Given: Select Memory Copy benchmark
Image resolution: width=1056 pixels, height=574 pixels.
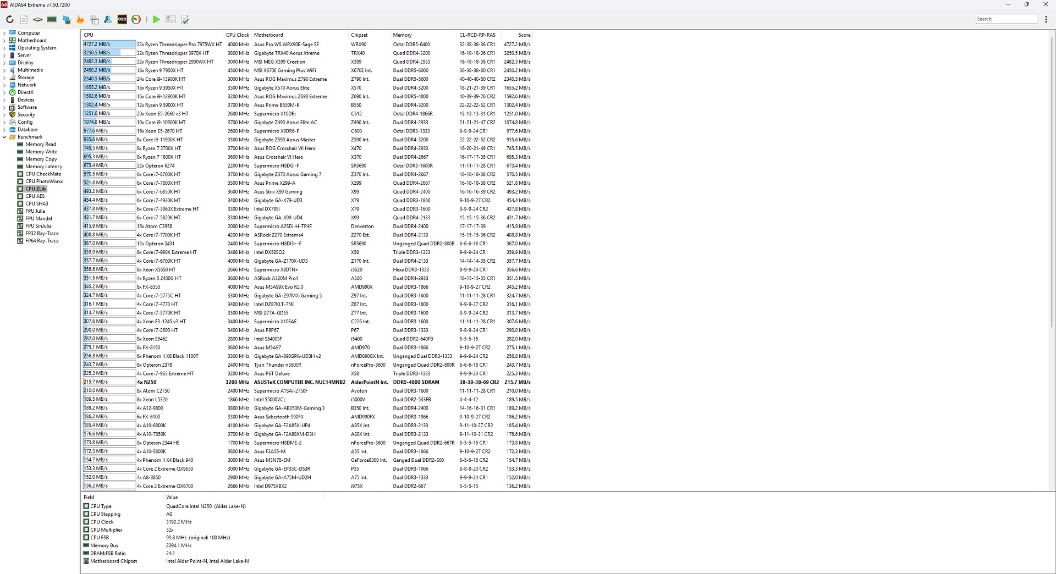Looking at the screenshot, I should [x=41, y=159].
